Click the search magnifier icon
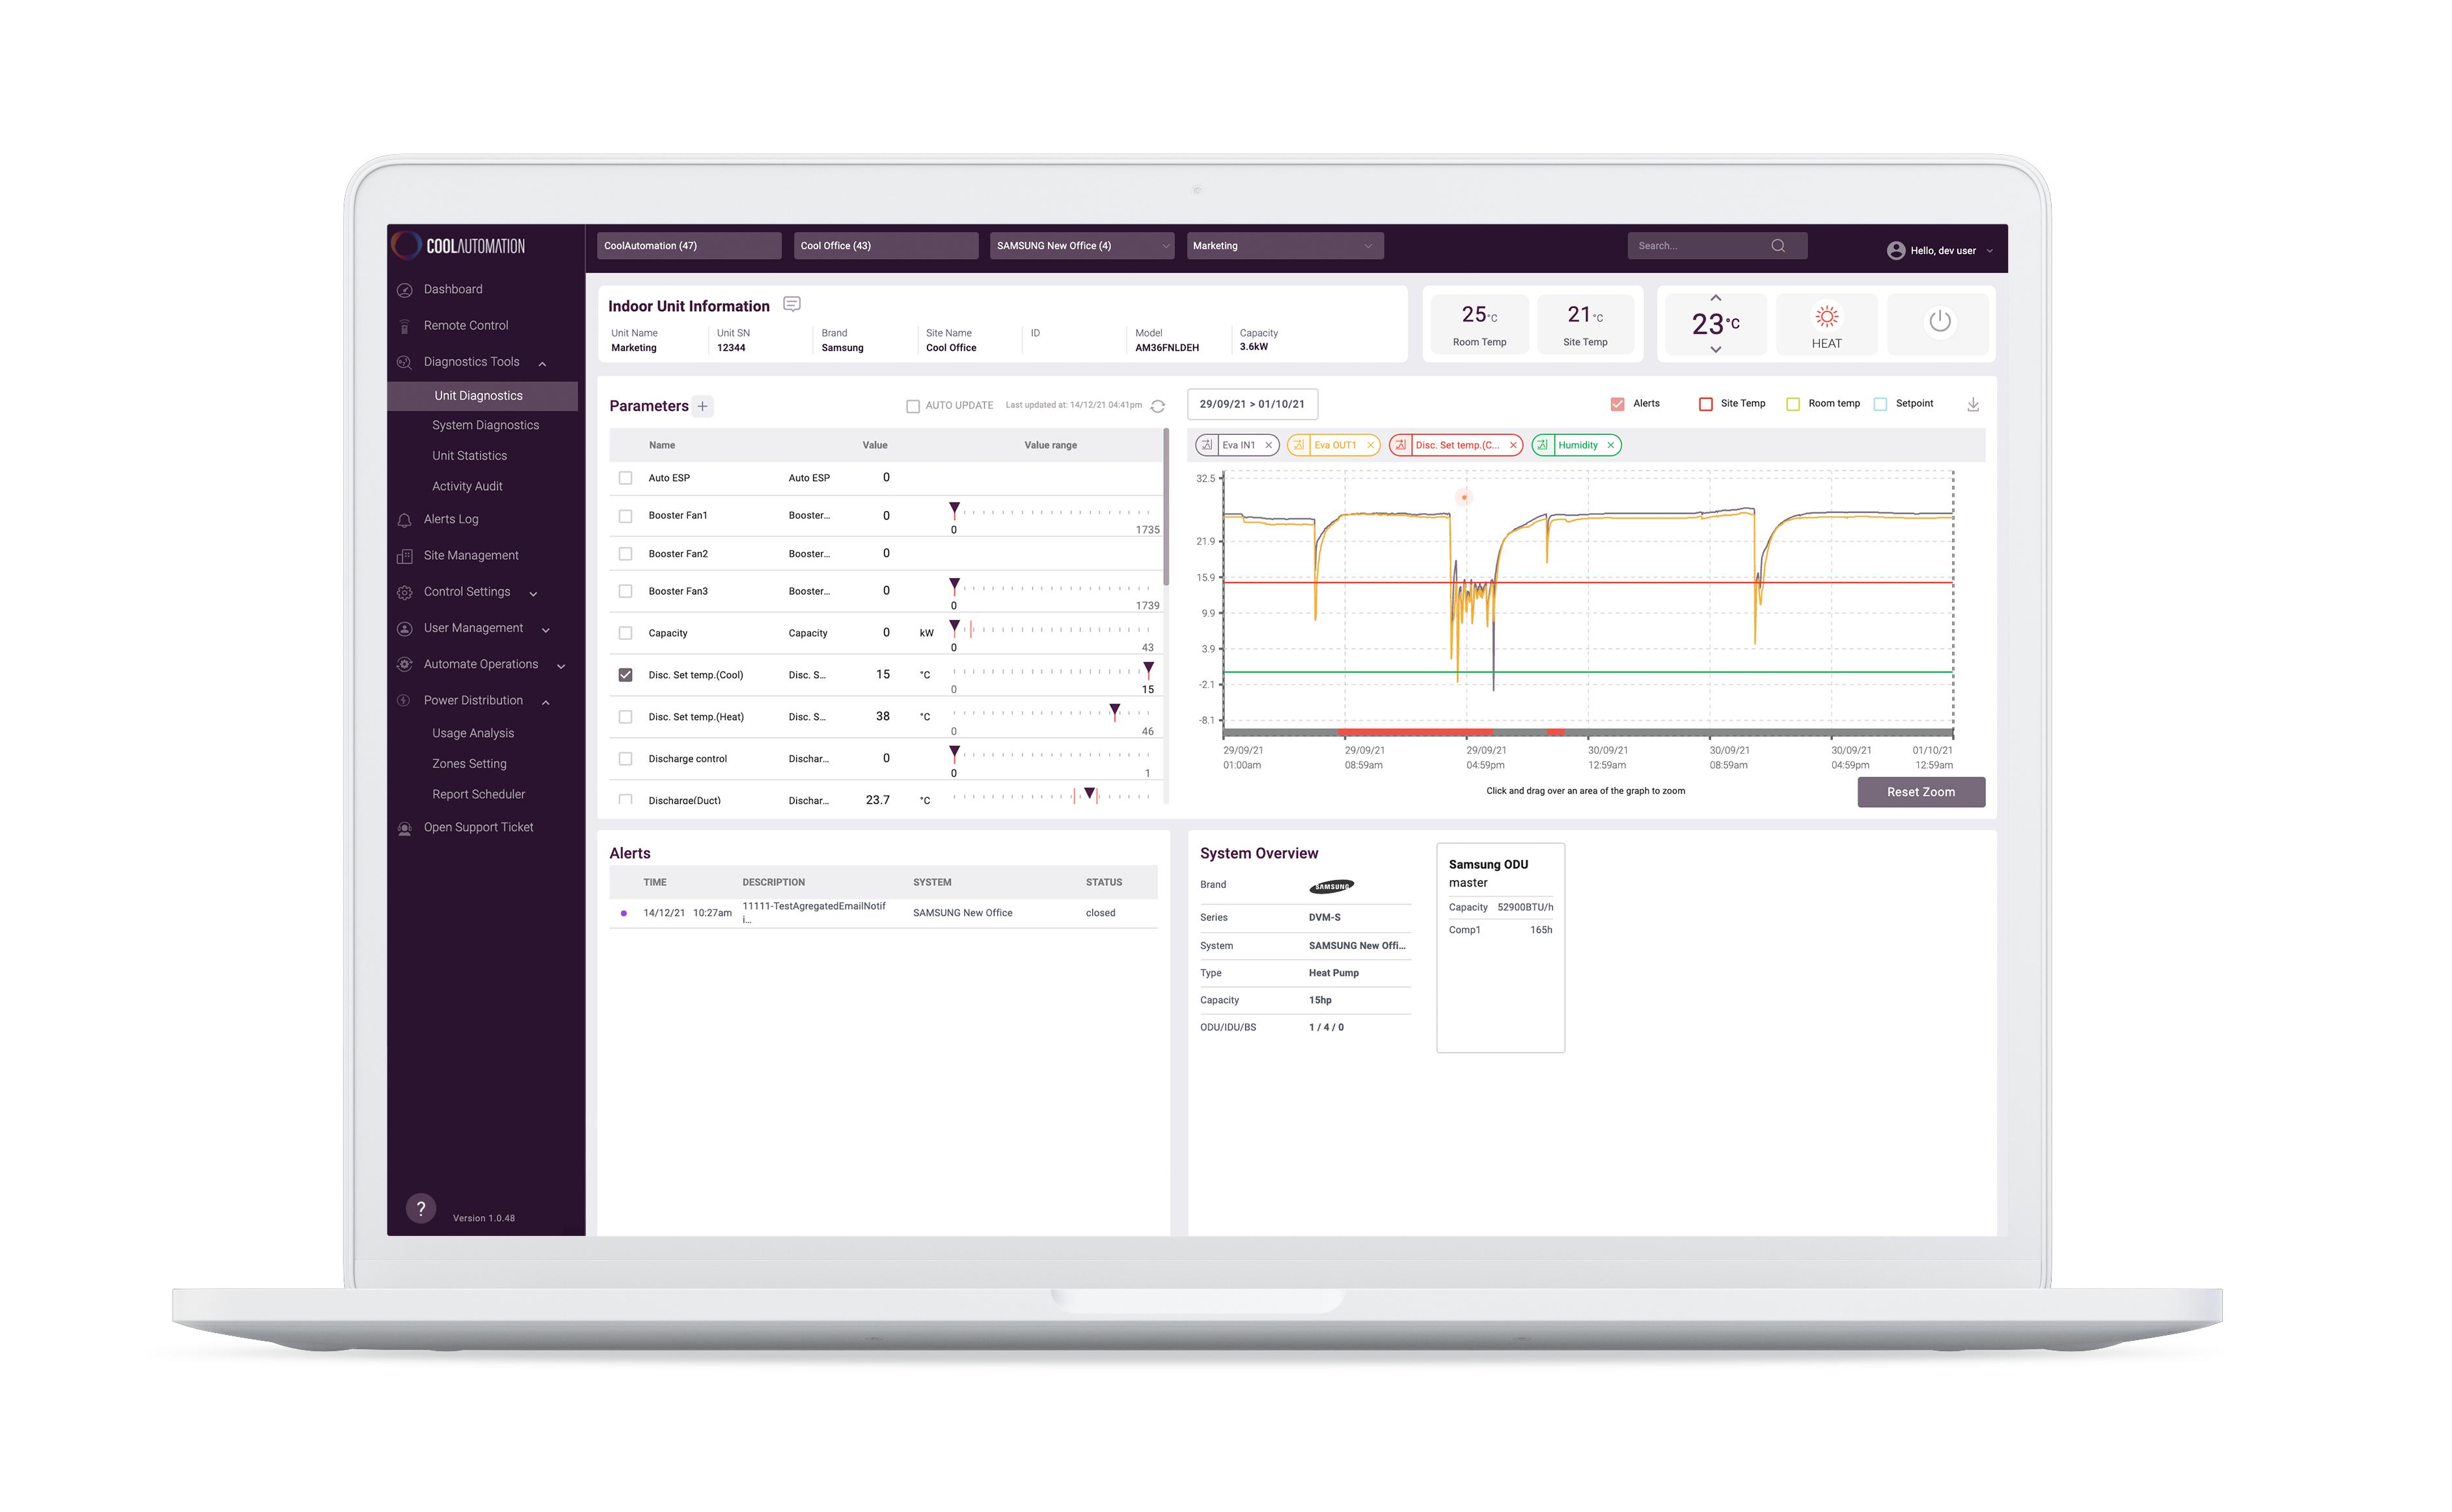2452x1512 pixels. pyautogui.click(x=1777, y=246)
